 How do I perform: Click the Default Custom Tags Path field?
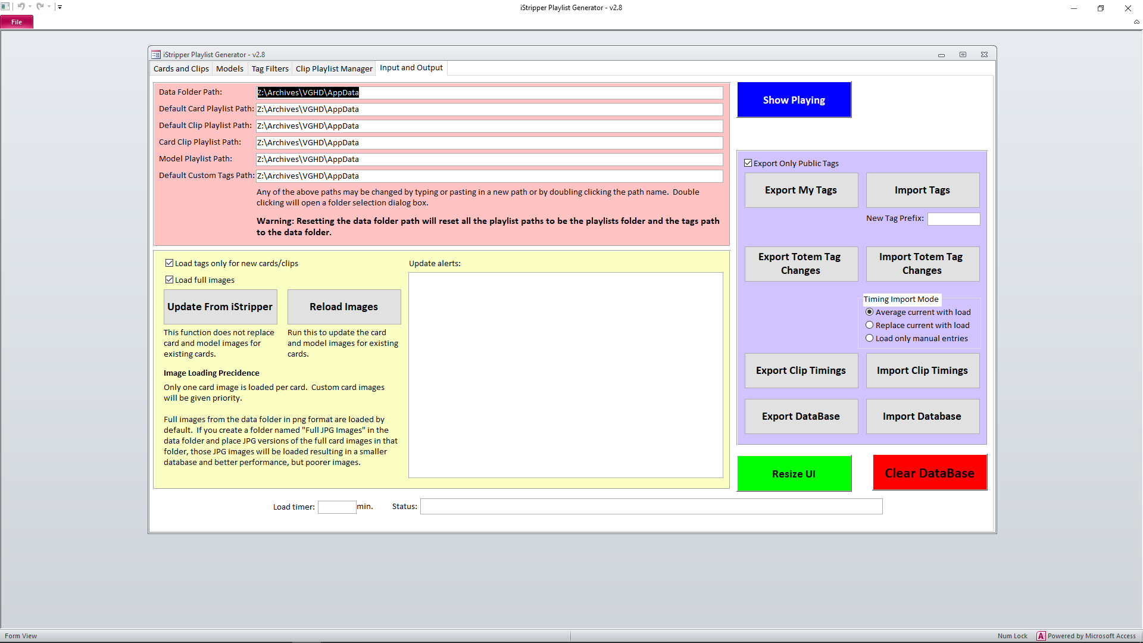489,176
